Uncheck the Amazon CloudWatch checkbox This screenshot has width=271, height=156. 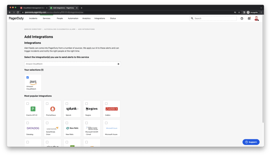point(28,77)
